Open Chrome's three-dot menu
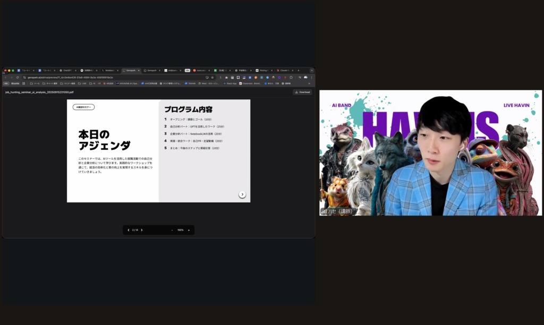 (311, 77)
